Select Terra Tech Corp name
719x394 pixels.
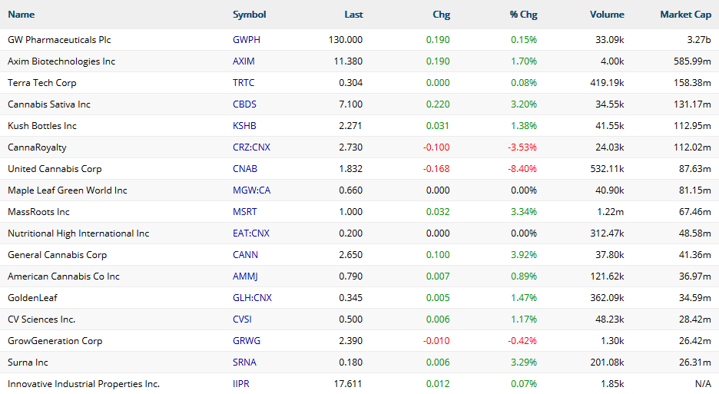pyautogui.click(x=42, y=83)
